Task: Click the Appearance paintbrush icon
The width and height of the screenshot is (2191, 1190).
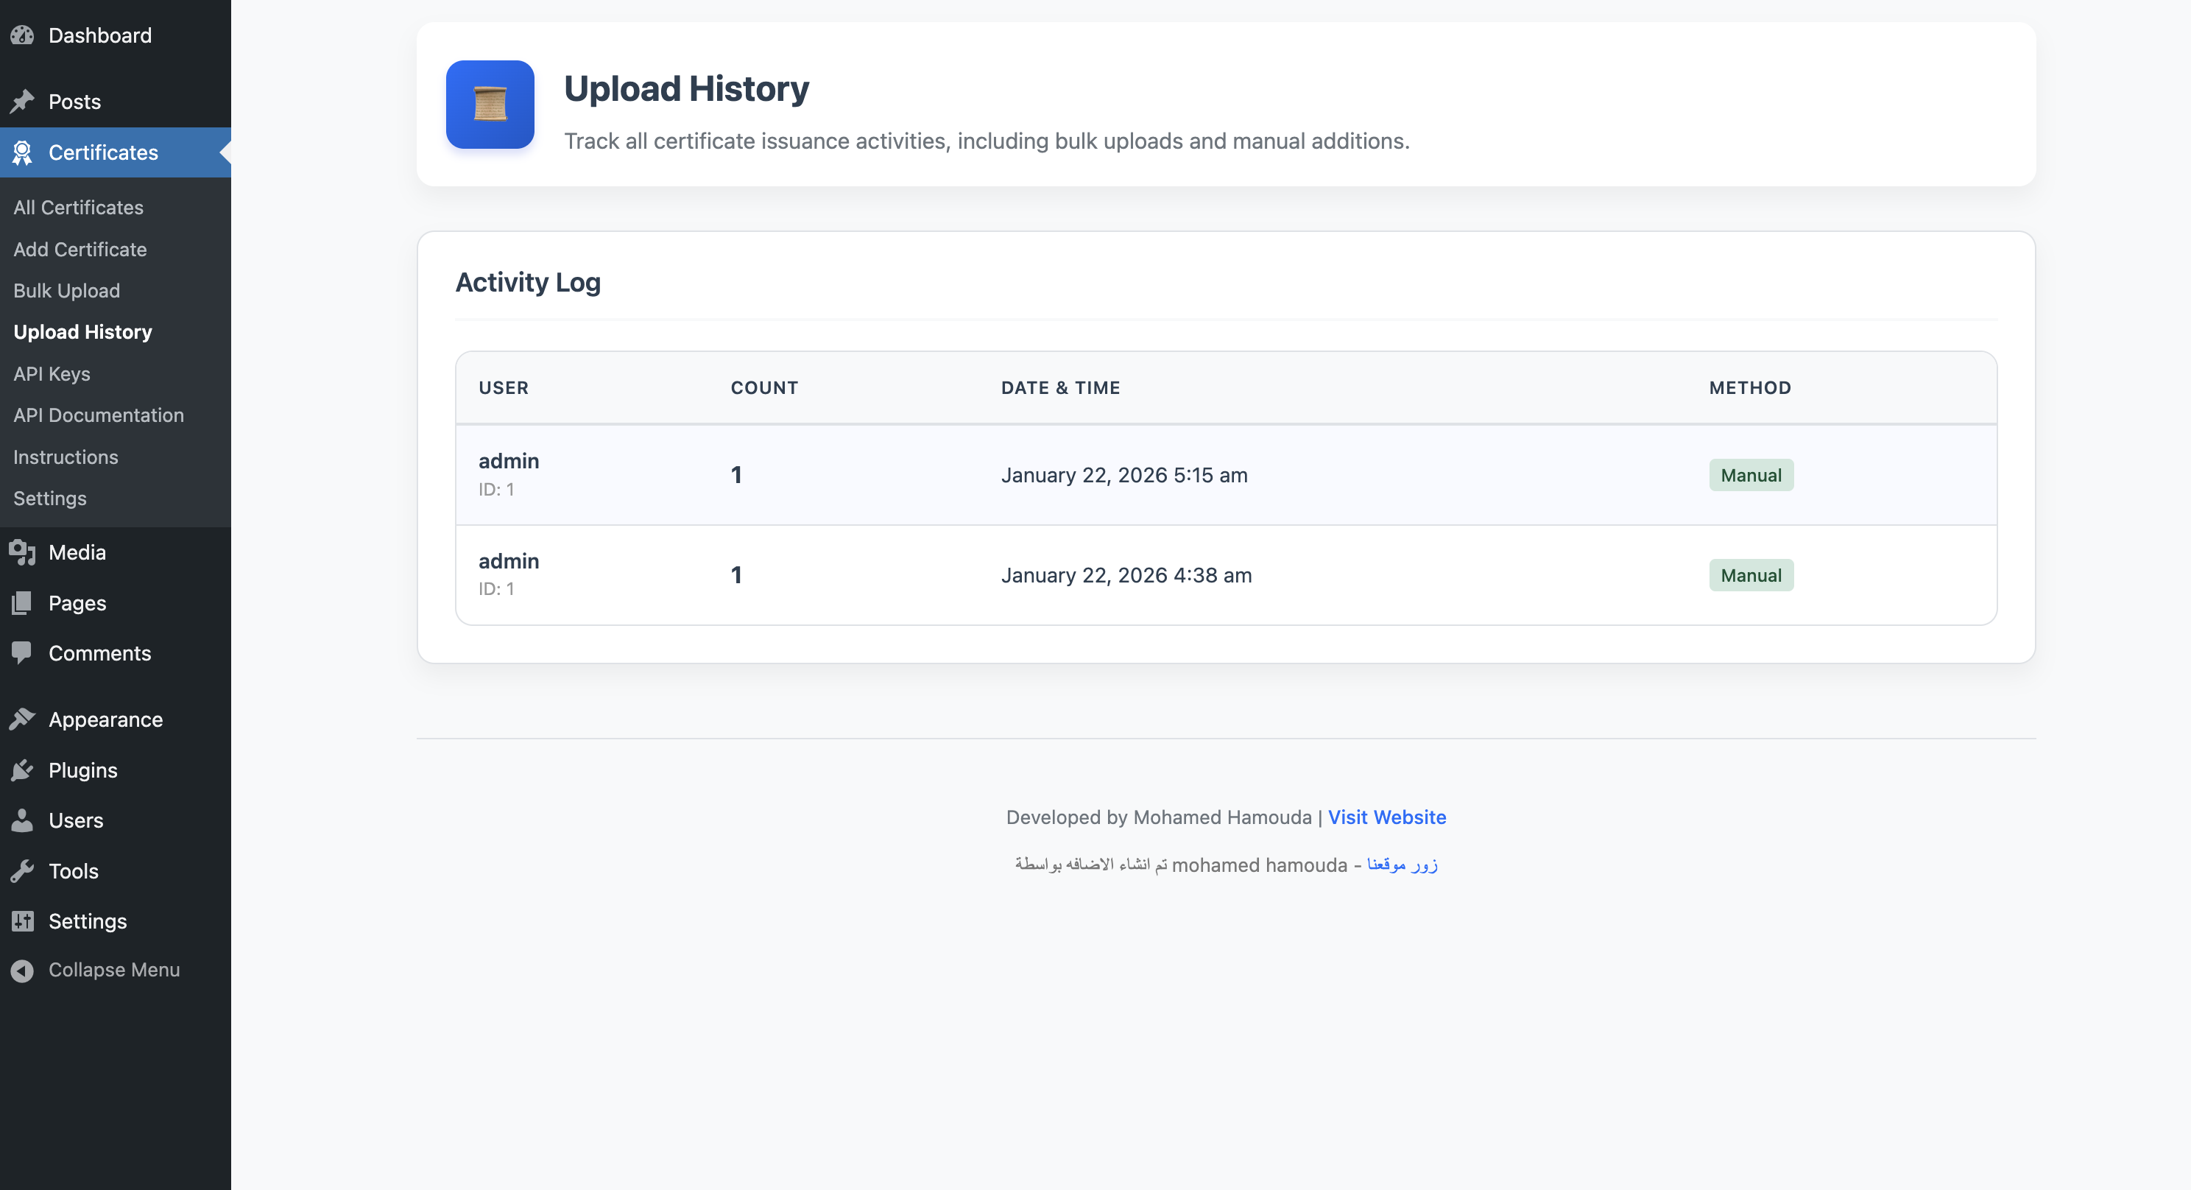Action: click(x=22, y=719)
